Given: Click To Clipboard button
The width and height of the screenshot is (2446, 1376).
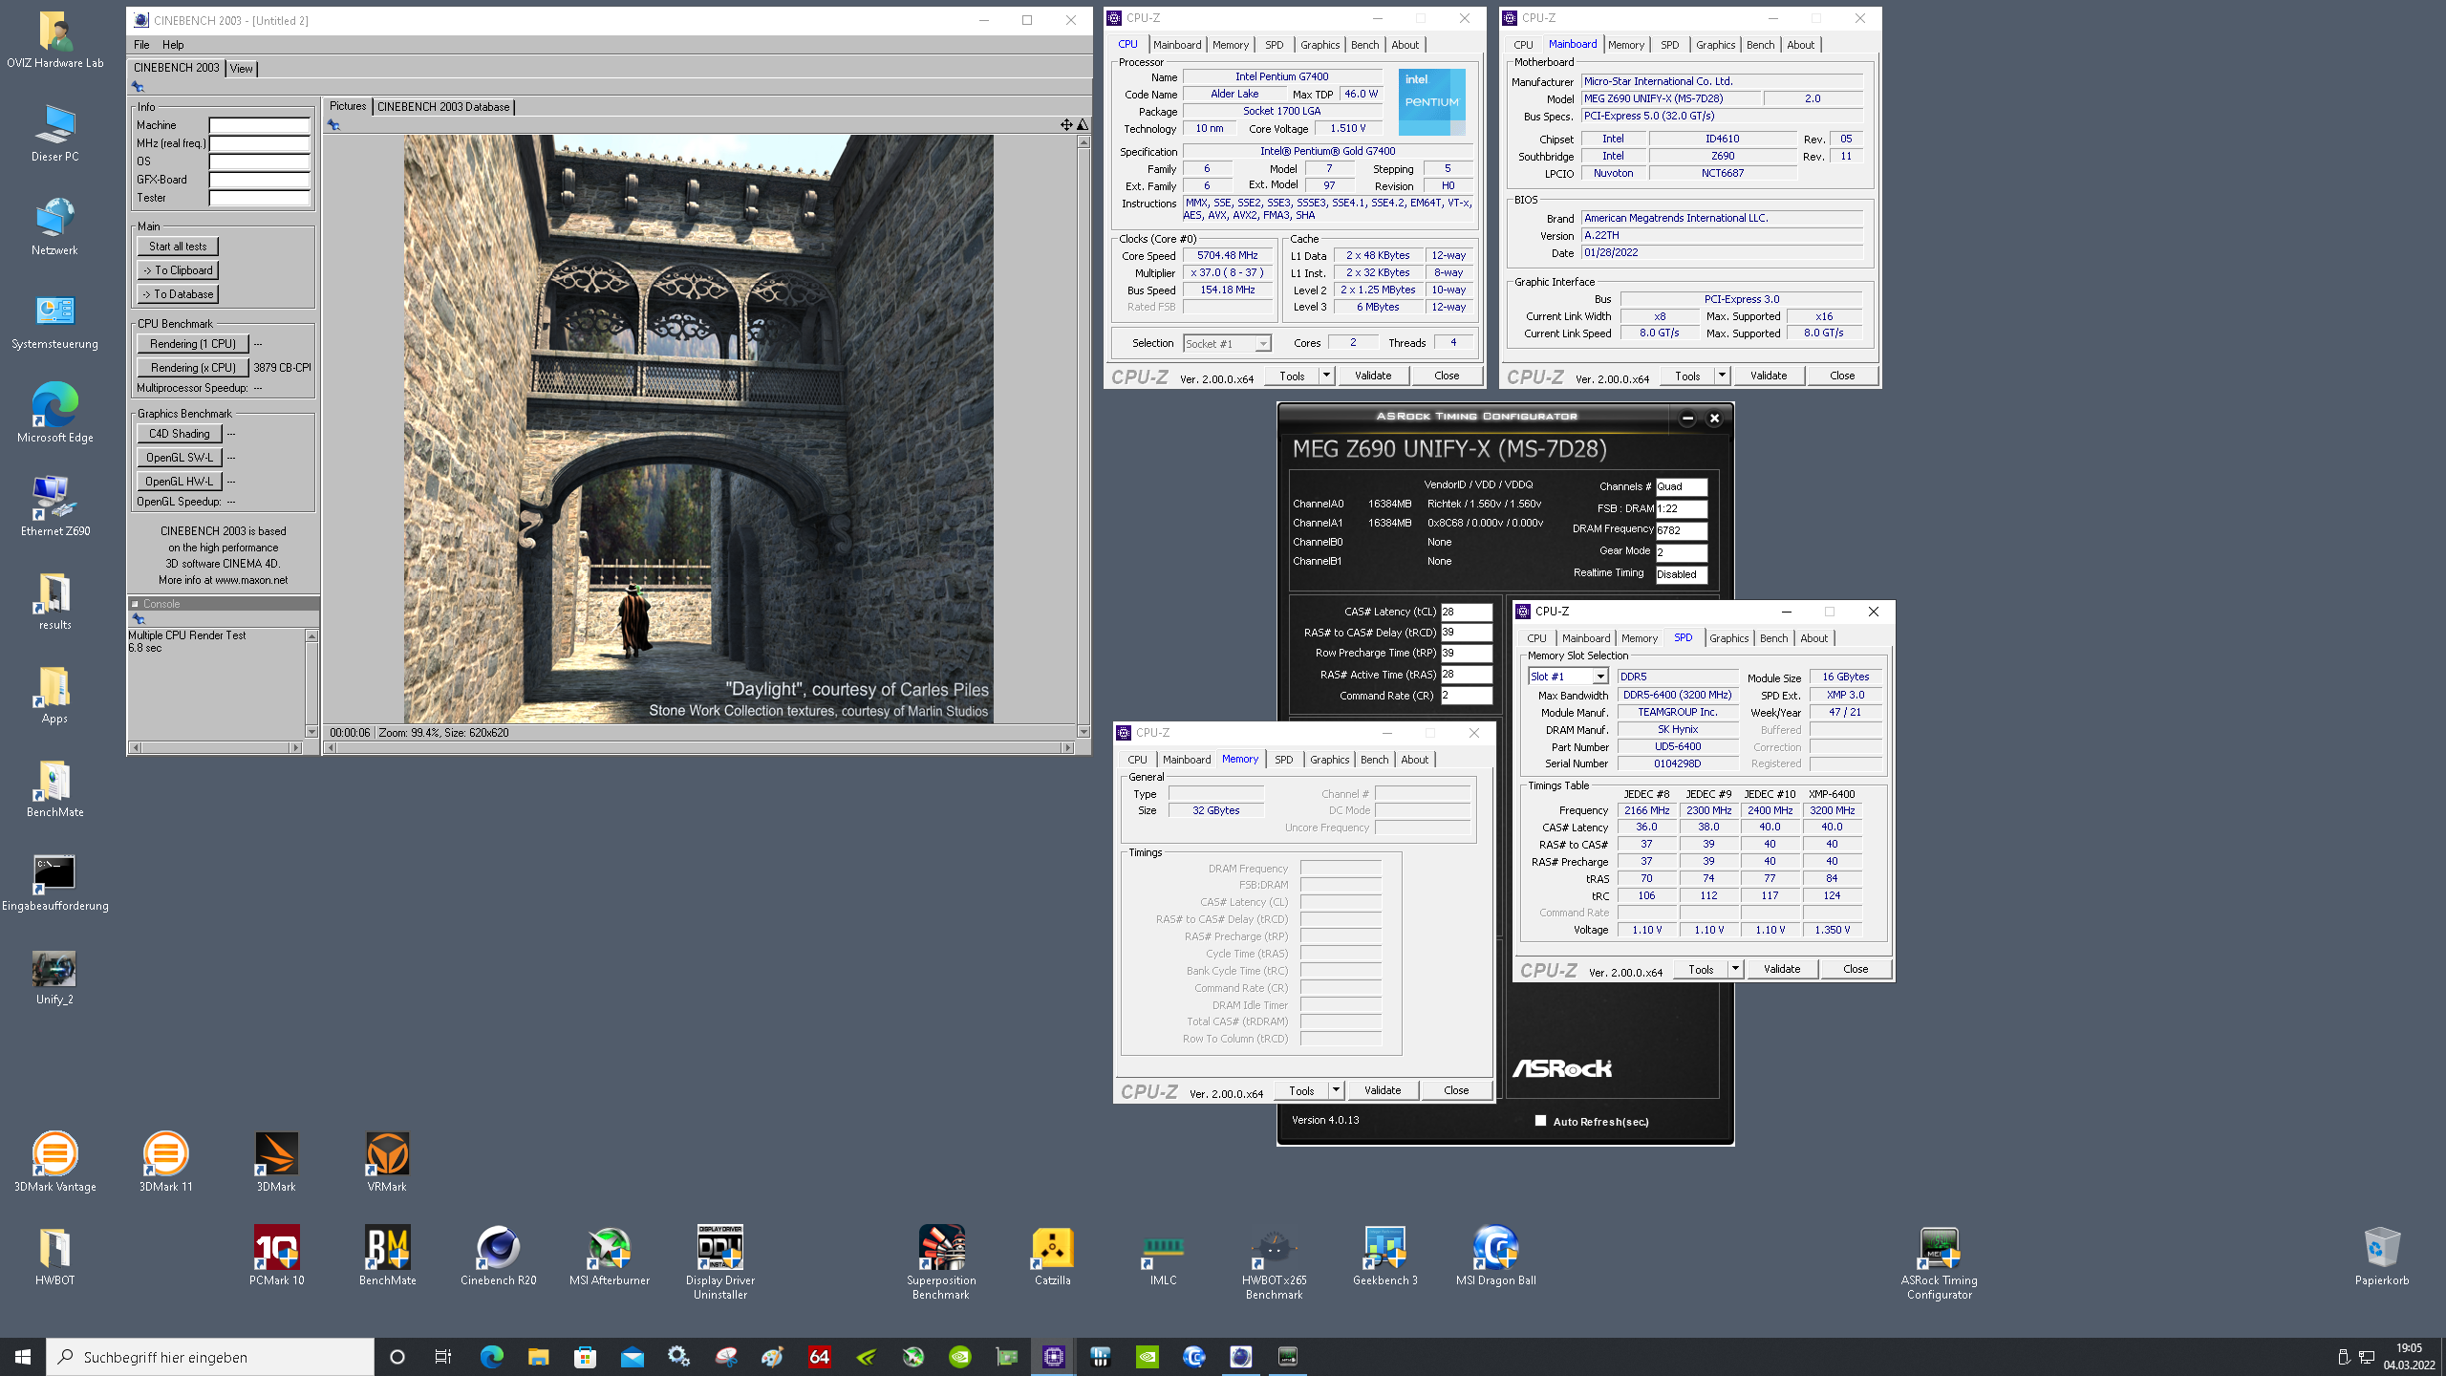Looking at the screenshot, I should [178, 270].
